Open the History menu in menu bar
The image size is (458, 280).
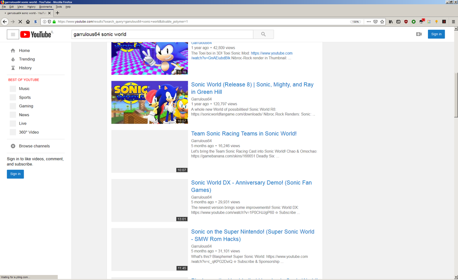(31, 7)
